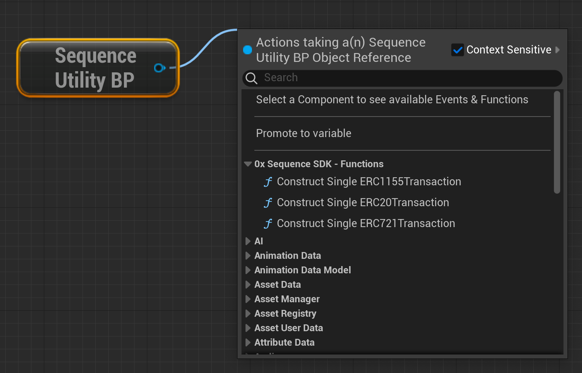Collapse the 0x Sequence SDK - Functions category
Image resolution: width=582 pixels, height=373 pixels.
click(x=248, y=164)
